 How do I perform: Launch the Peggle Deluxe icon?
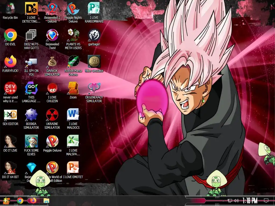click(x=52, y=144)
